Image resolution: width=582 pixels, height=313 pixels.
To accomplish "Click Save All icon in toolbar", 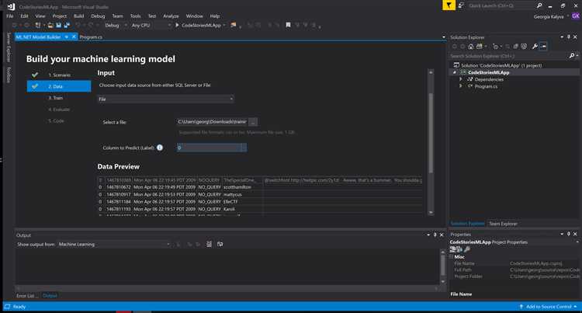I will 67,26.
